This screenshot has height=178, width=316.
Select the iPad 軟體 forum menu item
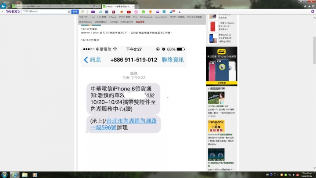[x=101, y=17]
